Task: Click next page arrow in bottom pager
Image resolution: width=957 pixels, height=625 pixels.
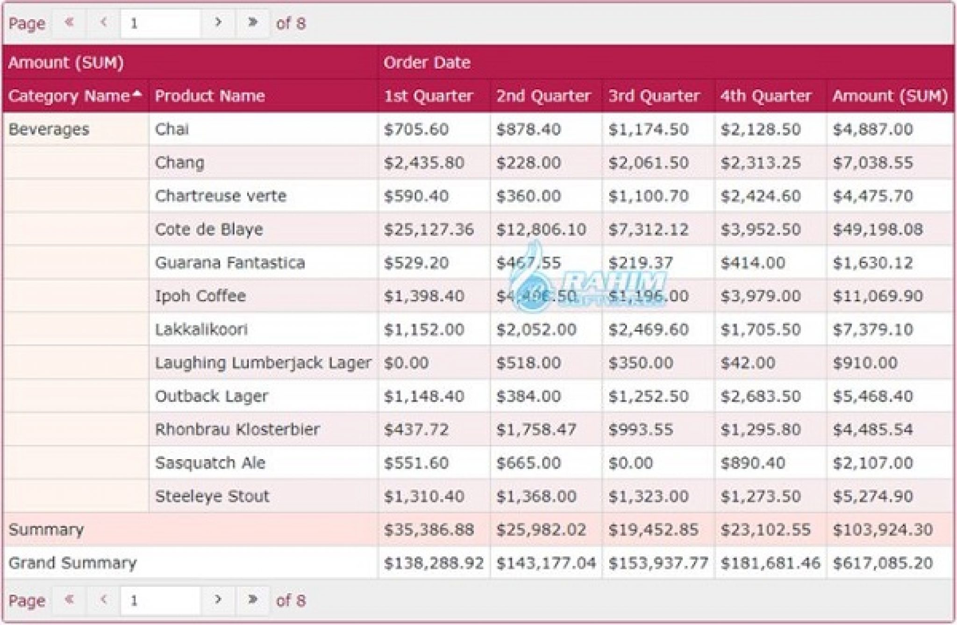Action: [x=218, y=600]
